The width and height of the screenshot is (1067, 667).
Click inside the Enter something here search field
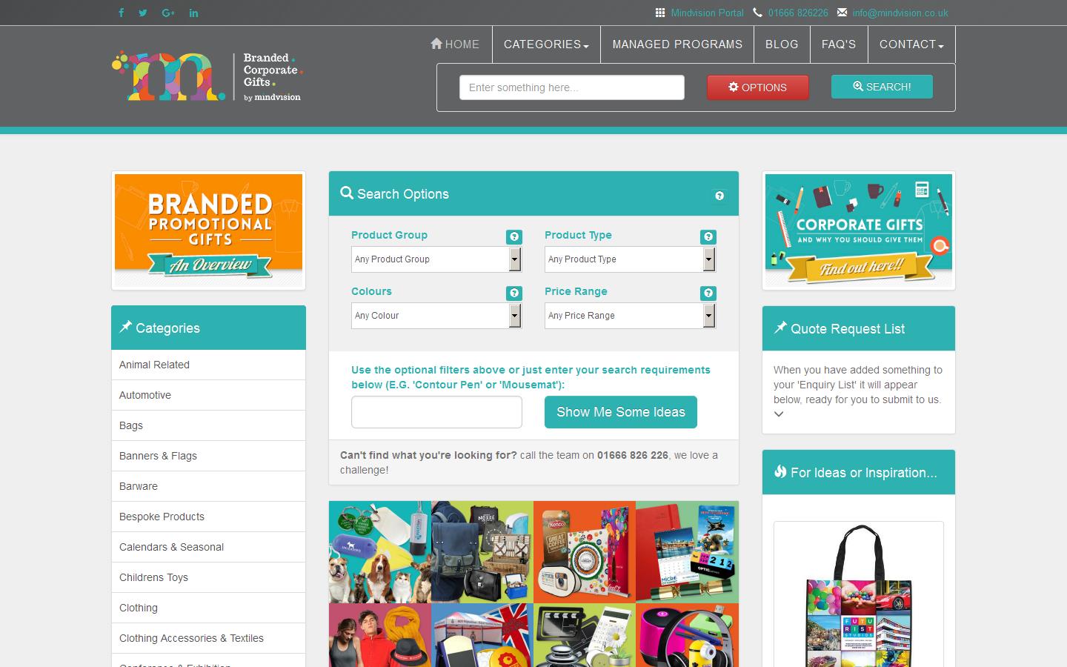(571, 87)
